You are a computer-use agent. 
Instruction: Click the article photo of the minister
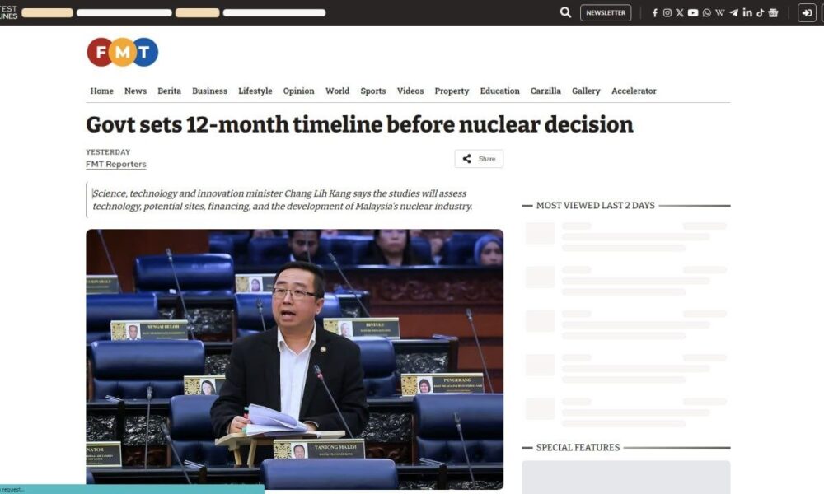[295, 359]
